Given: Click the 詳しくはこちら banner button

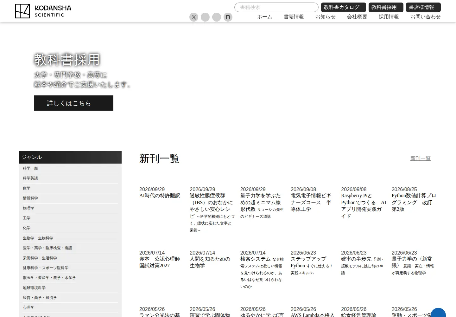Looking at the screenshot, I should pyautogui.click(x=74, y=103).
